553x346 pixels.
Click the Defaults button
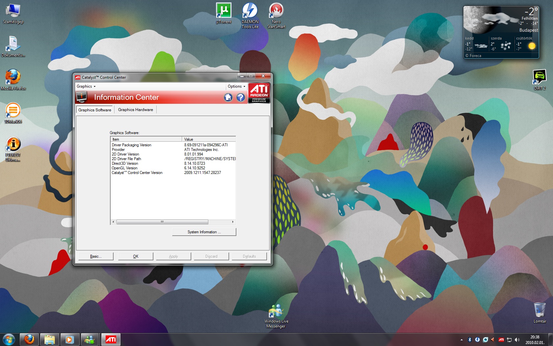coord(249,256)
